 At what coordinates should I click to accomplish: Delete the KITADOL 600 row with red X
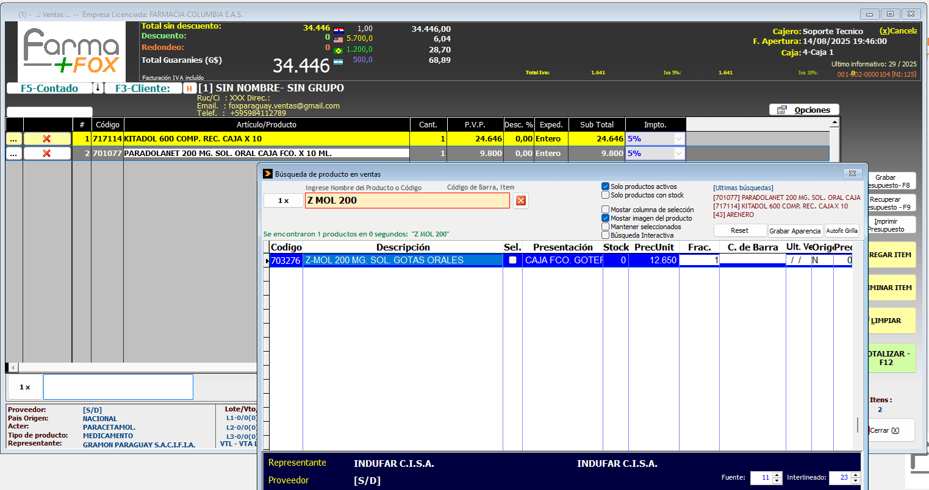[47, 139]
